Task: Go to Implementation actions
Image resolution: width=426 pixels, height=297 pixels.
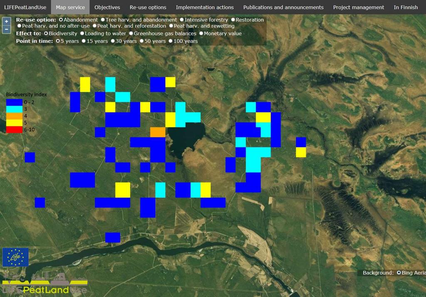Action: pos(205,7)
